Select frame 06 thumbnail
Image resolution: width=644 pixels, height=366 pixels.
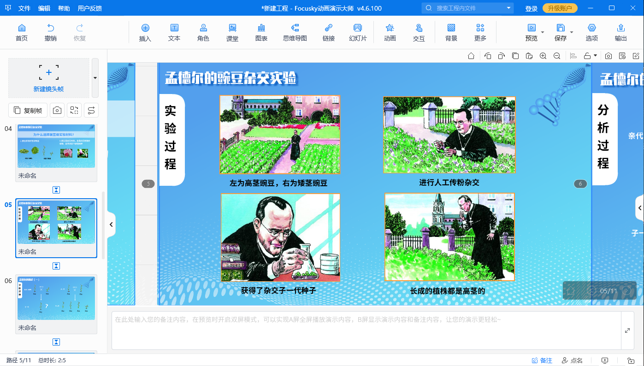pyautogui.click(x=56, y=298)
